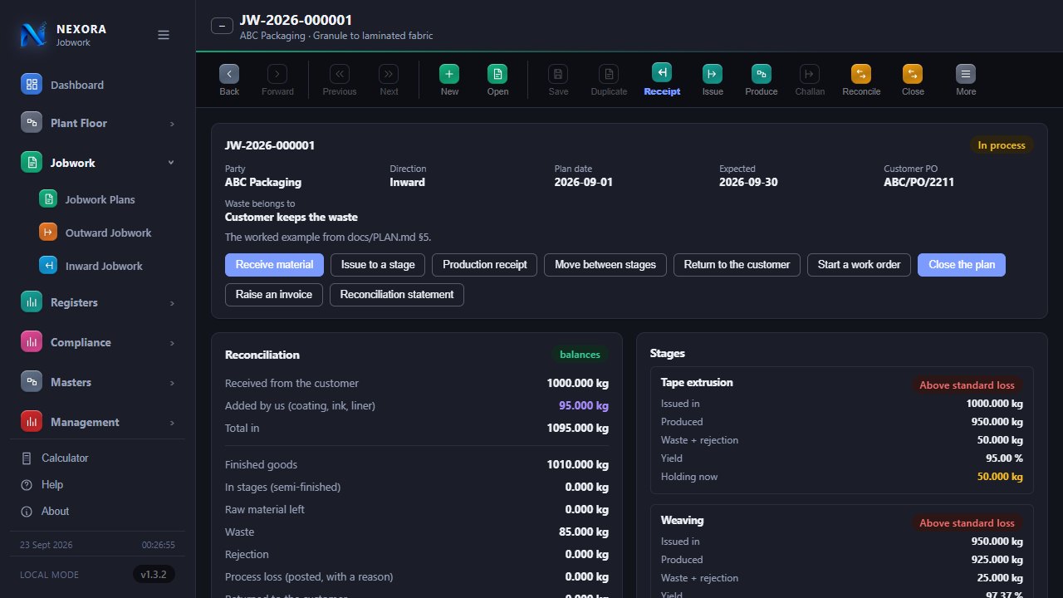This screenshot has width=1063, height=598.
Task: Click the Customer PO ABC/PO/2211 value
Action: pos(918,182)
